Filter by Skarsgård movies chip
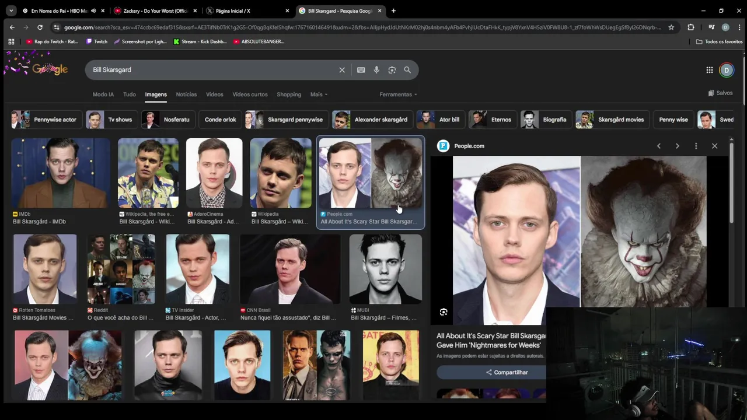Screen dimensions: 747x420 pyautogui.click(x=612, y=120)
